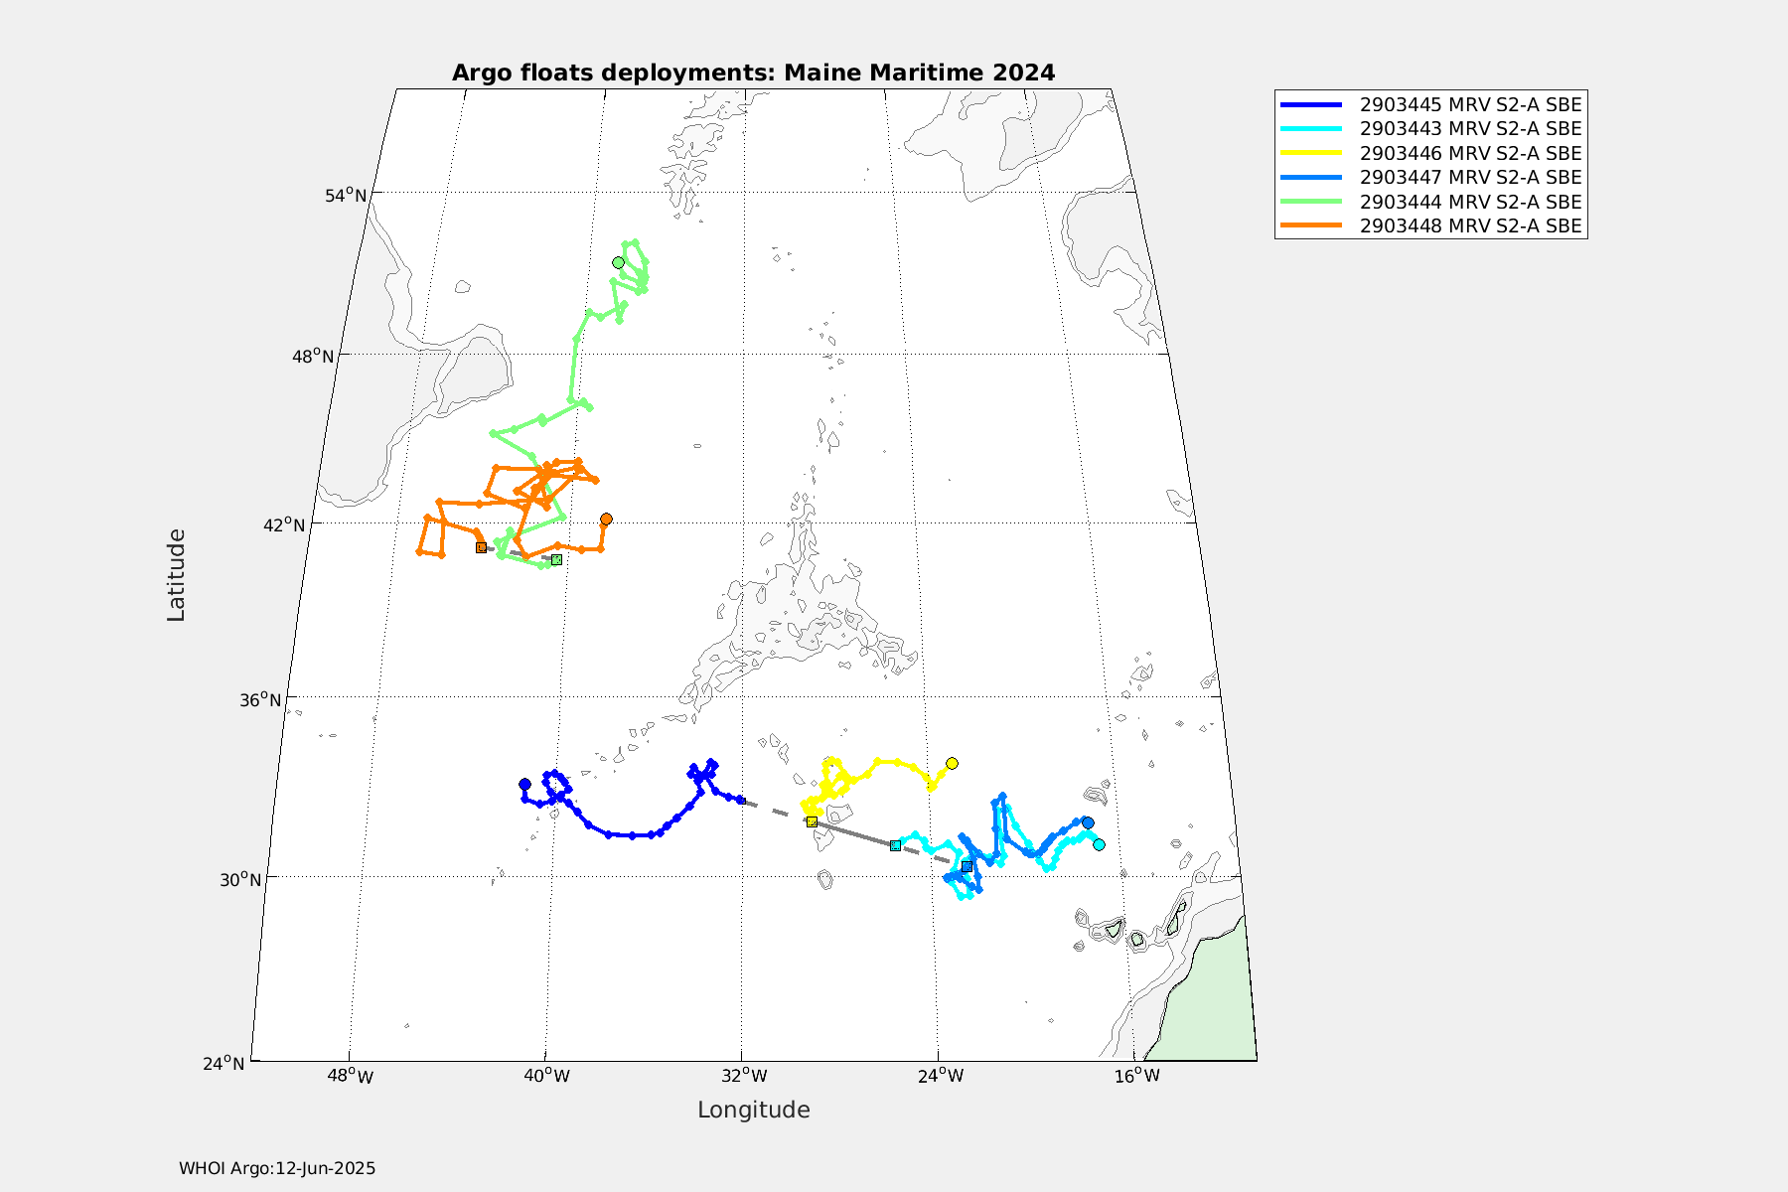Click the medium blue float's circle end marker
1788x1192 pixels.
pyautogui.click(x=1088, y=822)
